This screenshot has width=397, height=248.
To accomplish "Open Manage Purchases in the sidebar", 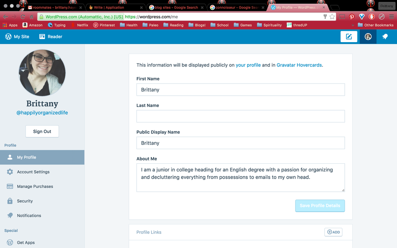I will coord(35,186).
